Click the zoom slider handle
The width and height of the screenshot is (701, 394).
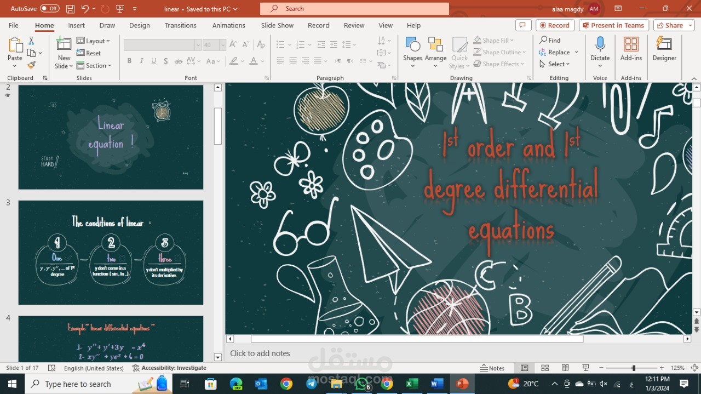point(634,368)
